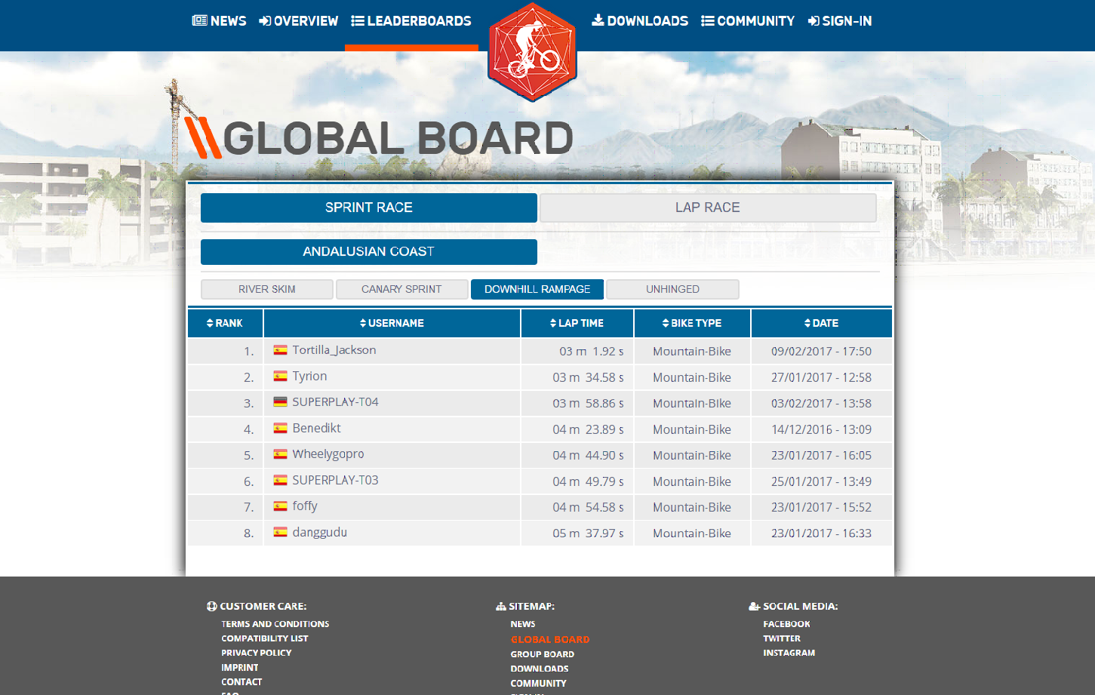1095x695 pixels.
Task: Open the Compatibility List footer link
Action: pos(265,638)
